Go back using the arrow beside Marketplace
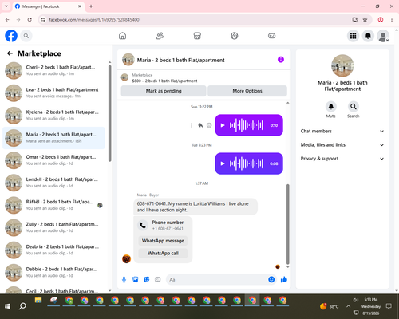The width and height of the screenshot is (399, 319). 10,53
